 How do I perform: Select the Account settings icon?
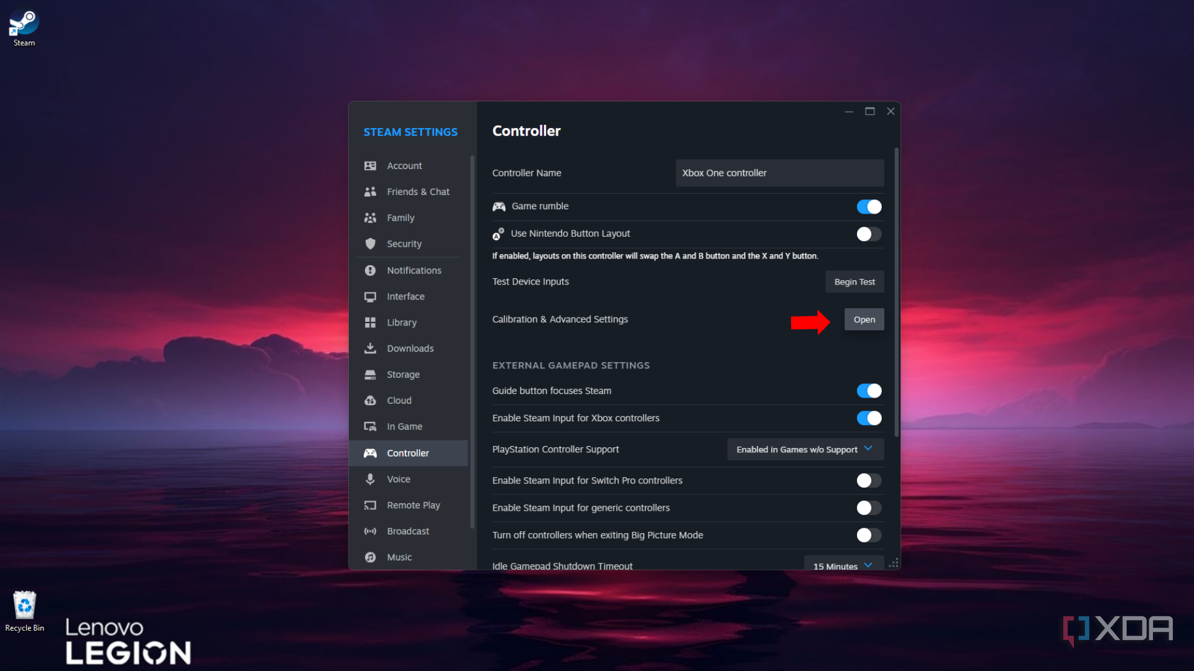click(370, 165)
